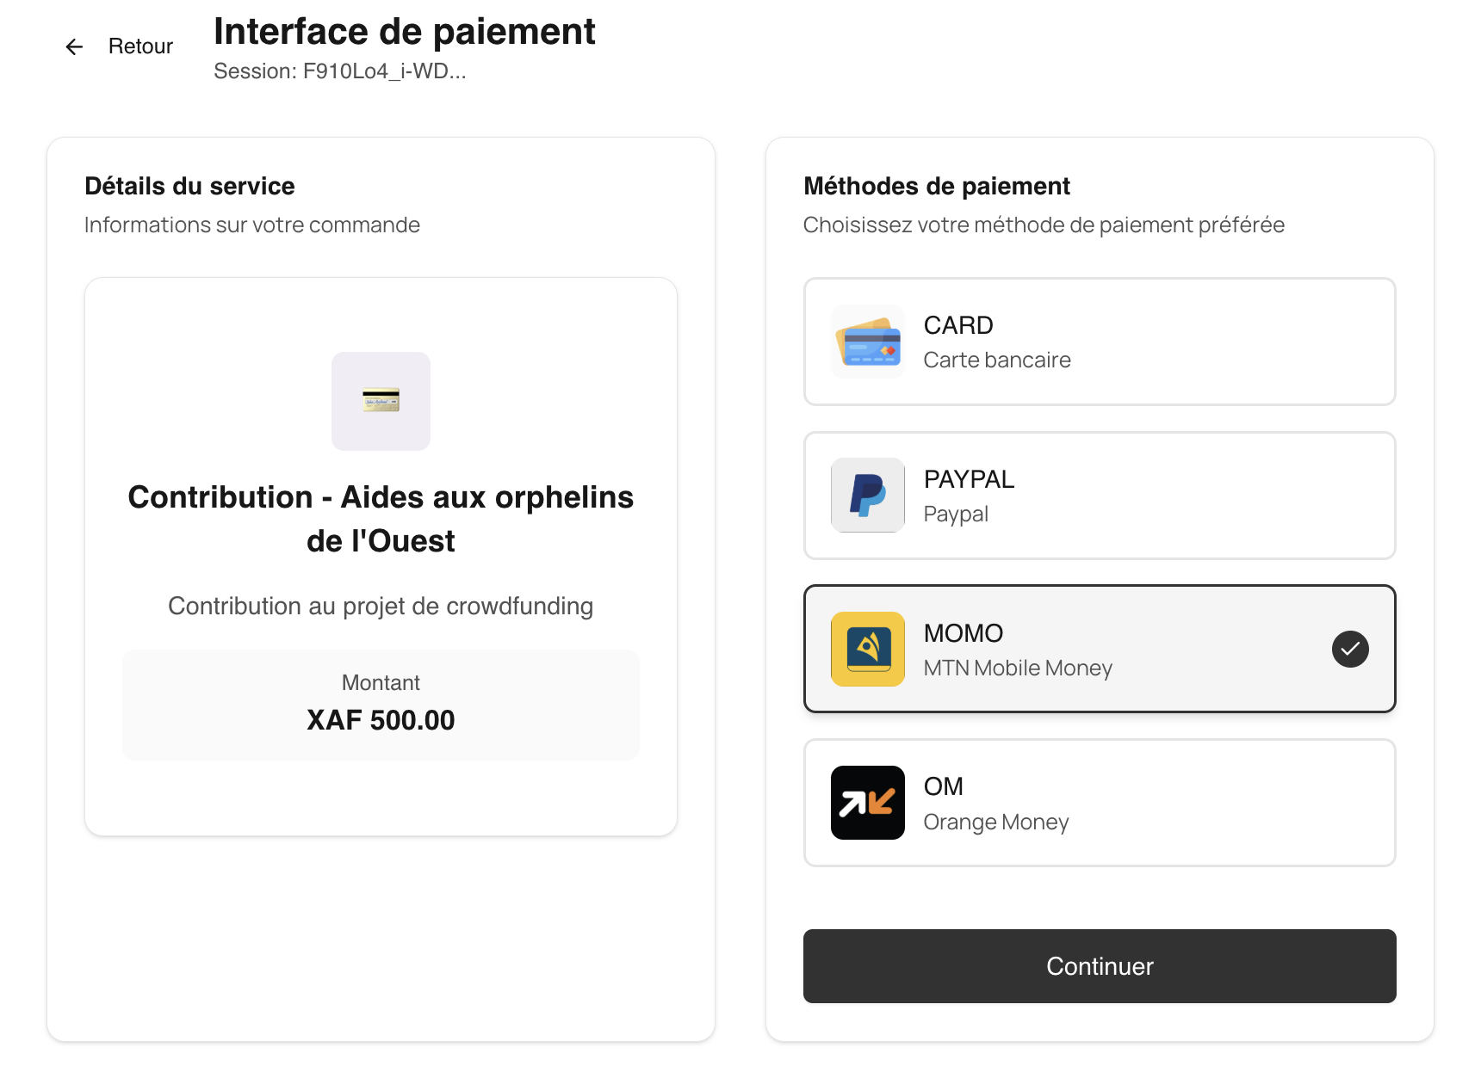Click the credit card image in service details
The width and height of the screenshot is (1481, 1072).
point(381,401)
